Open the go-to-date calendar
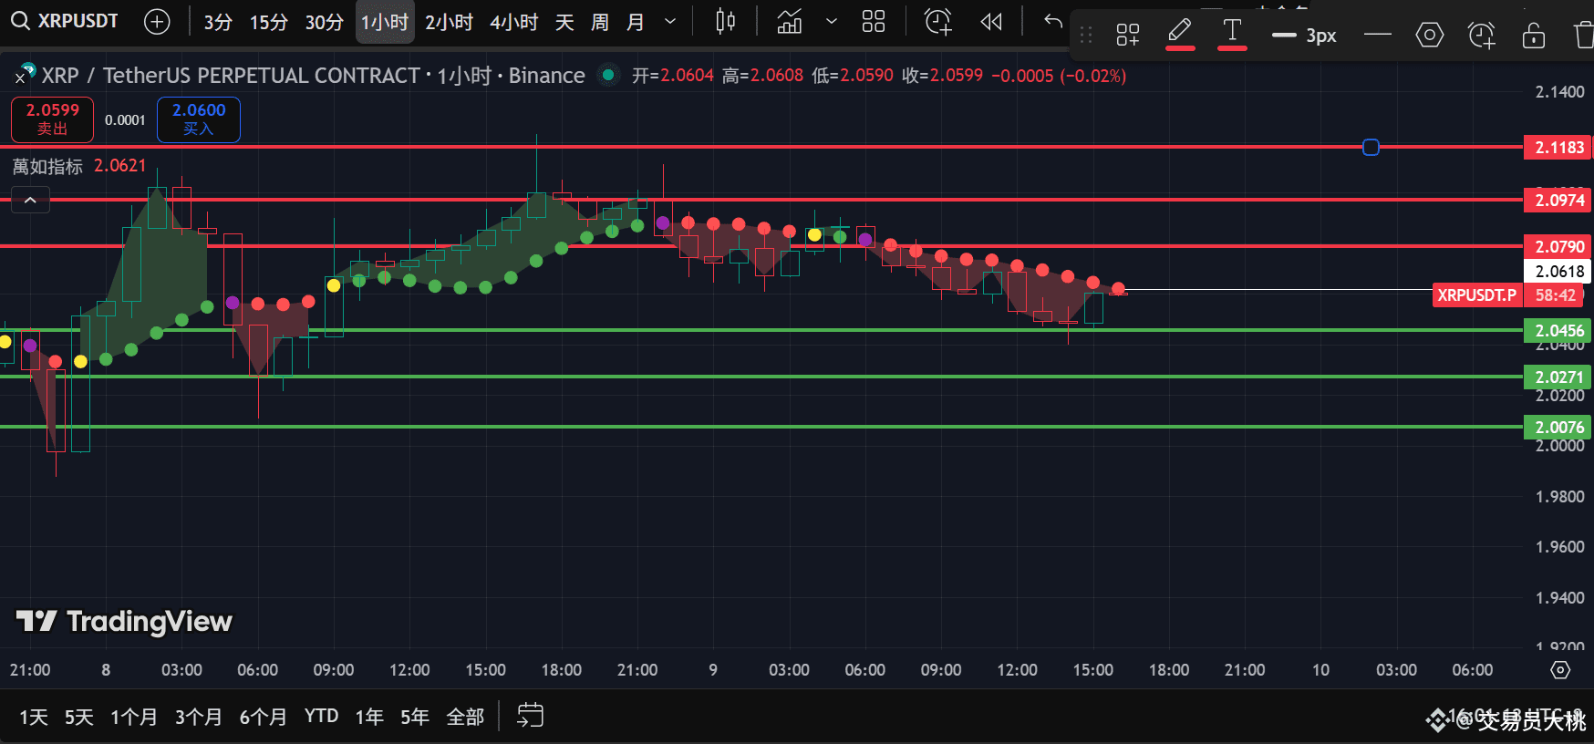1594x744 pixels. click(530, 716)
